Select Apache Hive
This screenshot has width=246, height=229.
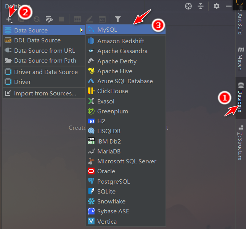[x=125, y=71]
